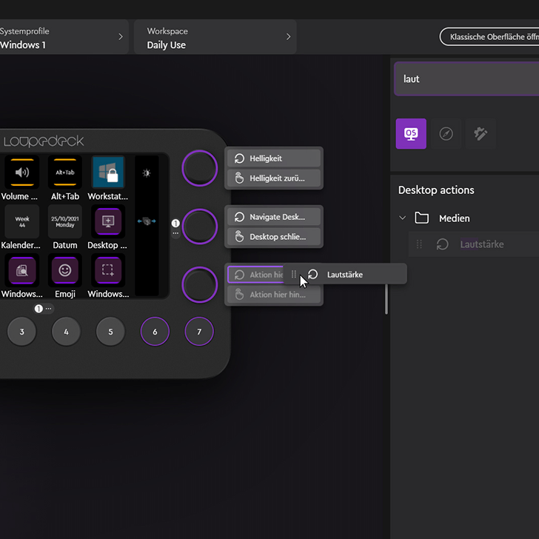Click the rotate icon beside Lautstärke in list
539x539 pixels.
[x=443, y=244]
